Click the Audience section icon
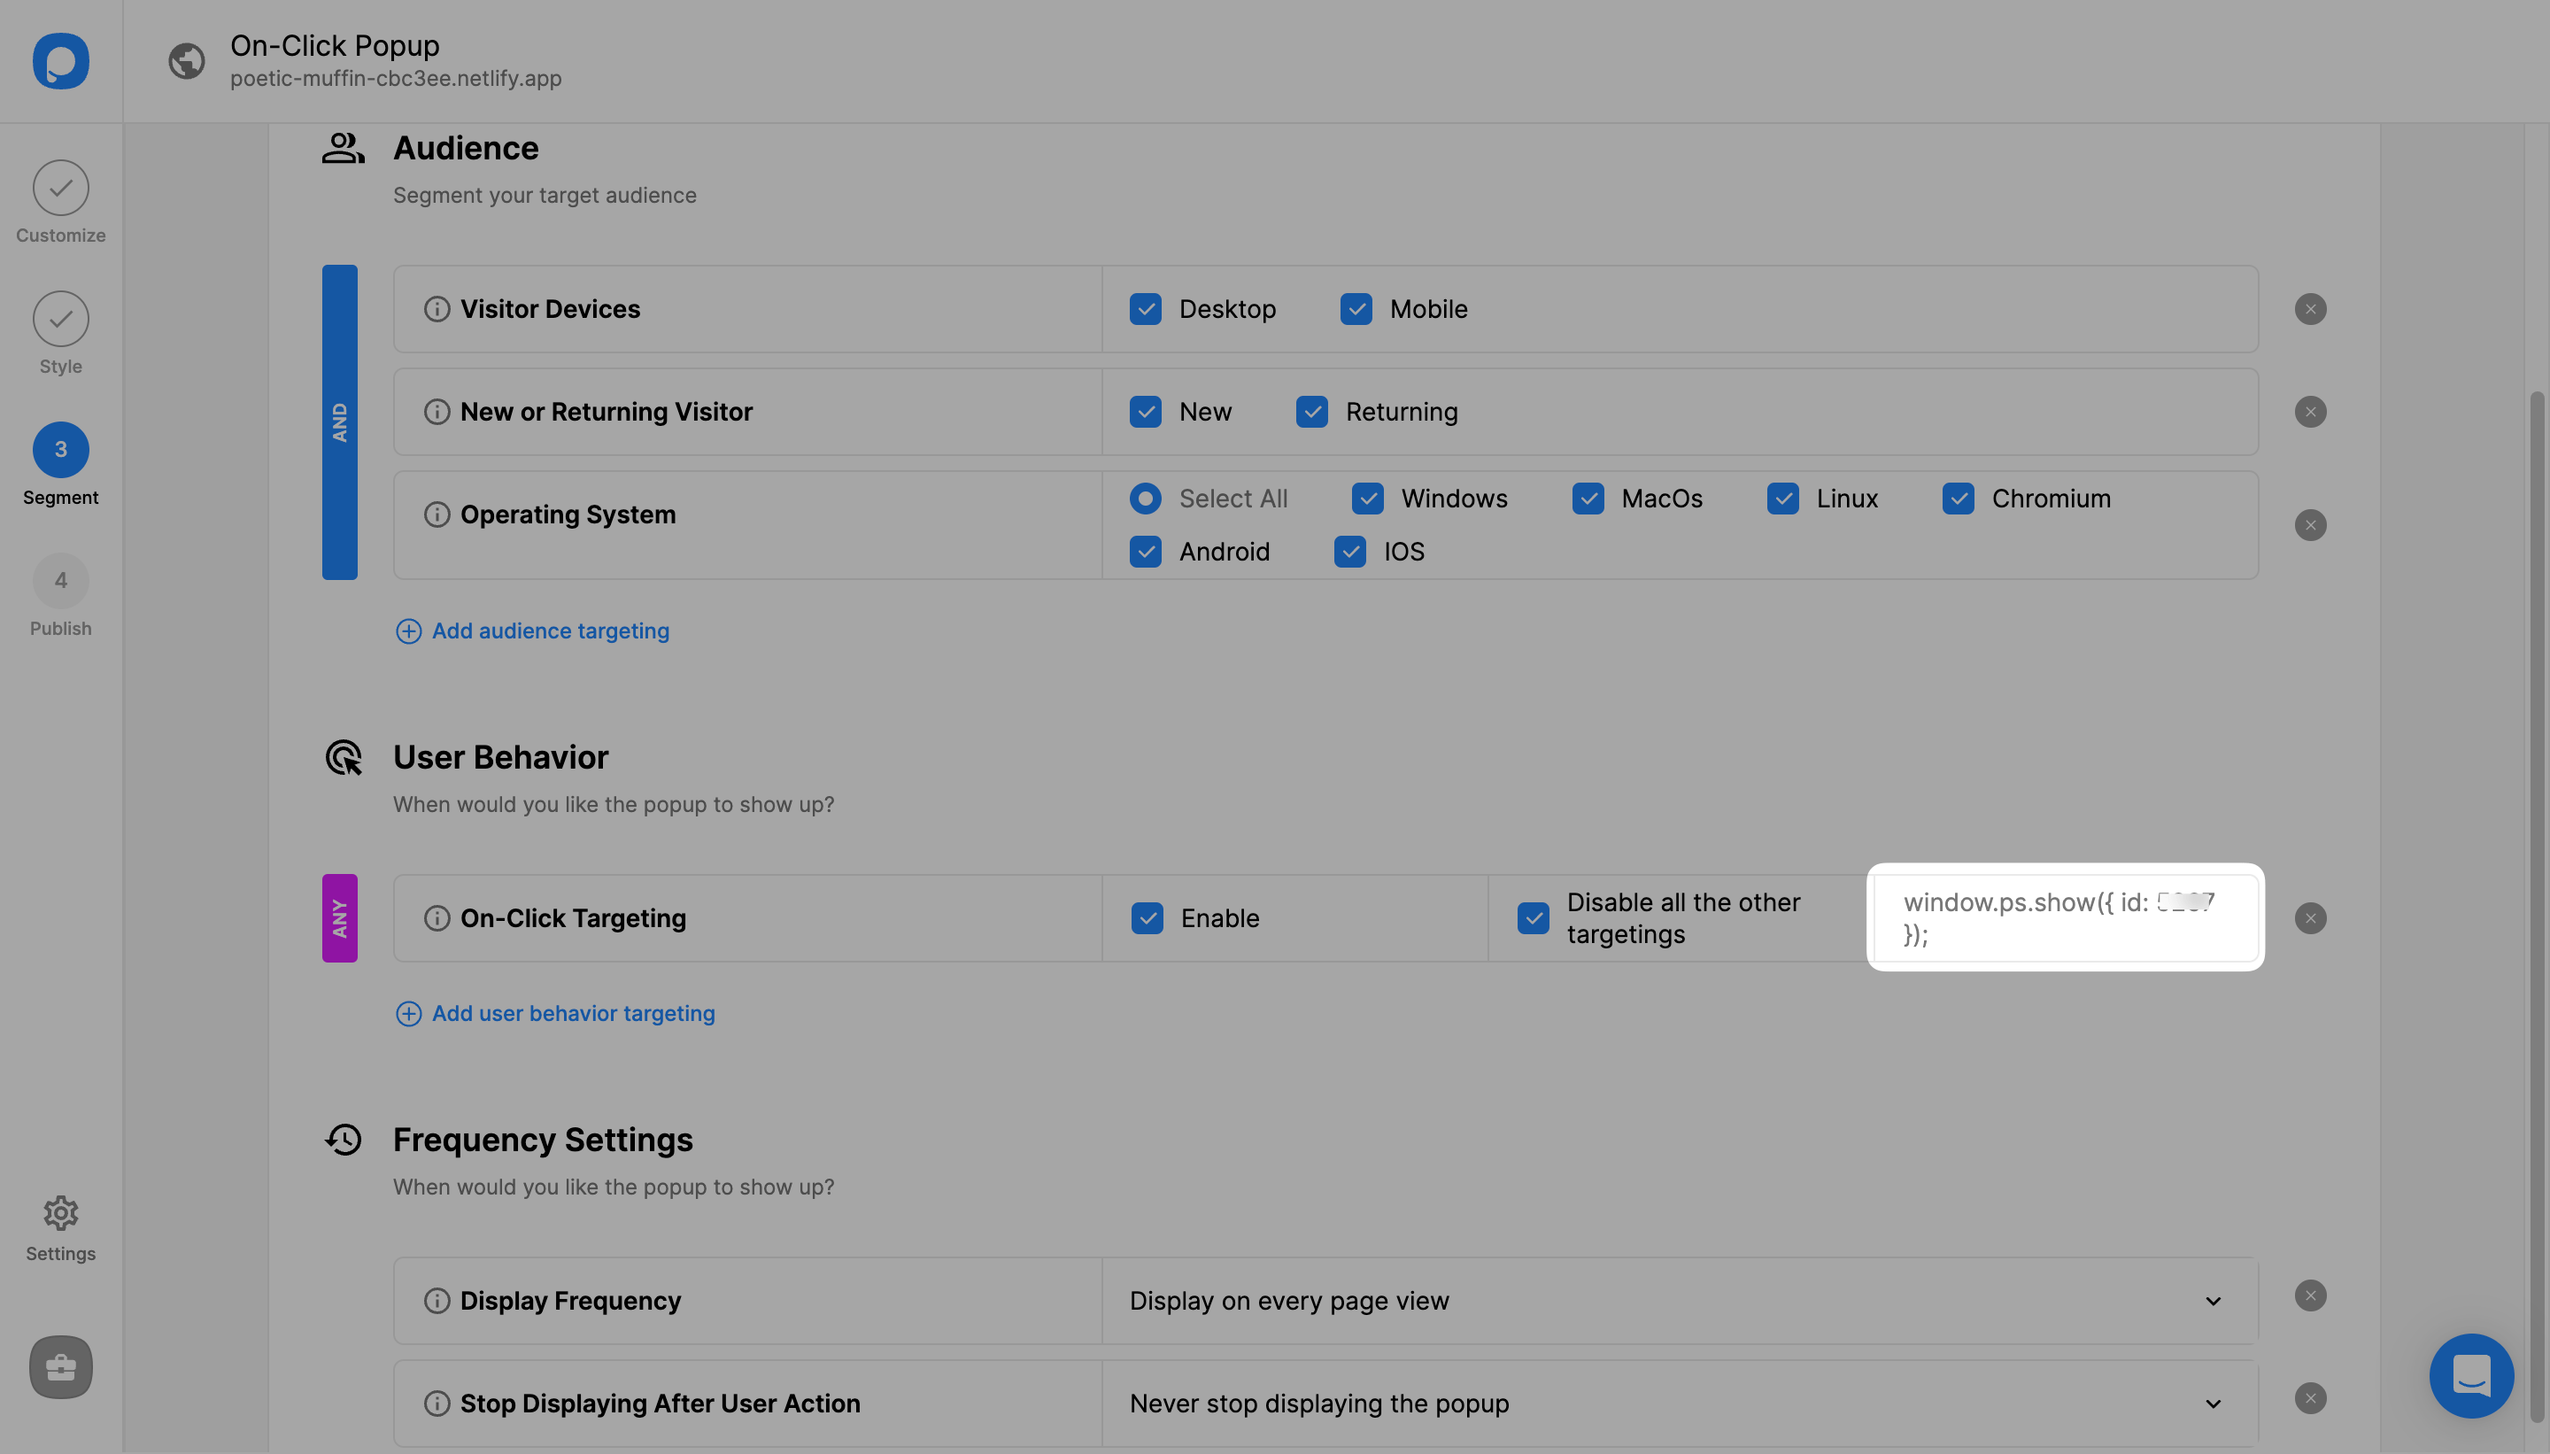 [x=344, y=147]
